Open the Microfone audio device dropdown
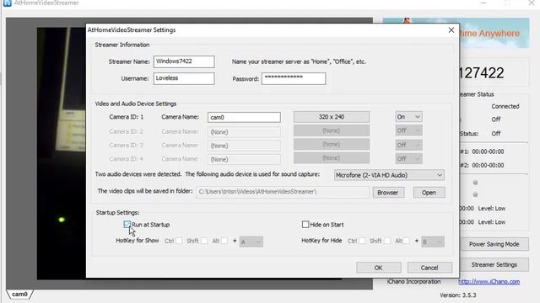Viewport: 540px width, 303px height. (389, 175)
